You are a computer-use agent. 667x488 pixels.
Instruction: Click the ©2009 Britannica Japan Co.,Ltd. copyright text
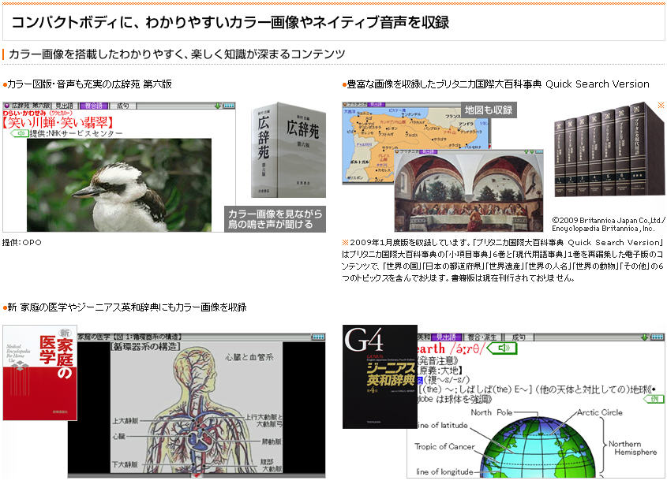pos(609,224)
